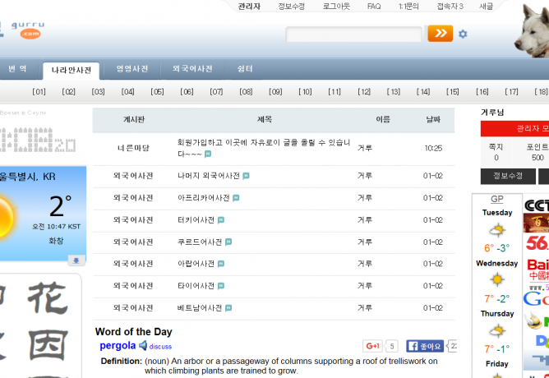Click the 因 Chinese character image
The image size is (549, 378).
point(48,345)
